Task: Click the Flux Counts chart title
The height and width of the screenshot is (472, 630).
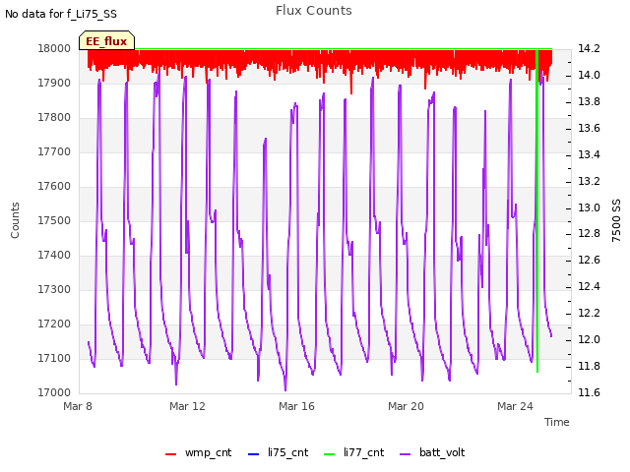Action: 314,11
